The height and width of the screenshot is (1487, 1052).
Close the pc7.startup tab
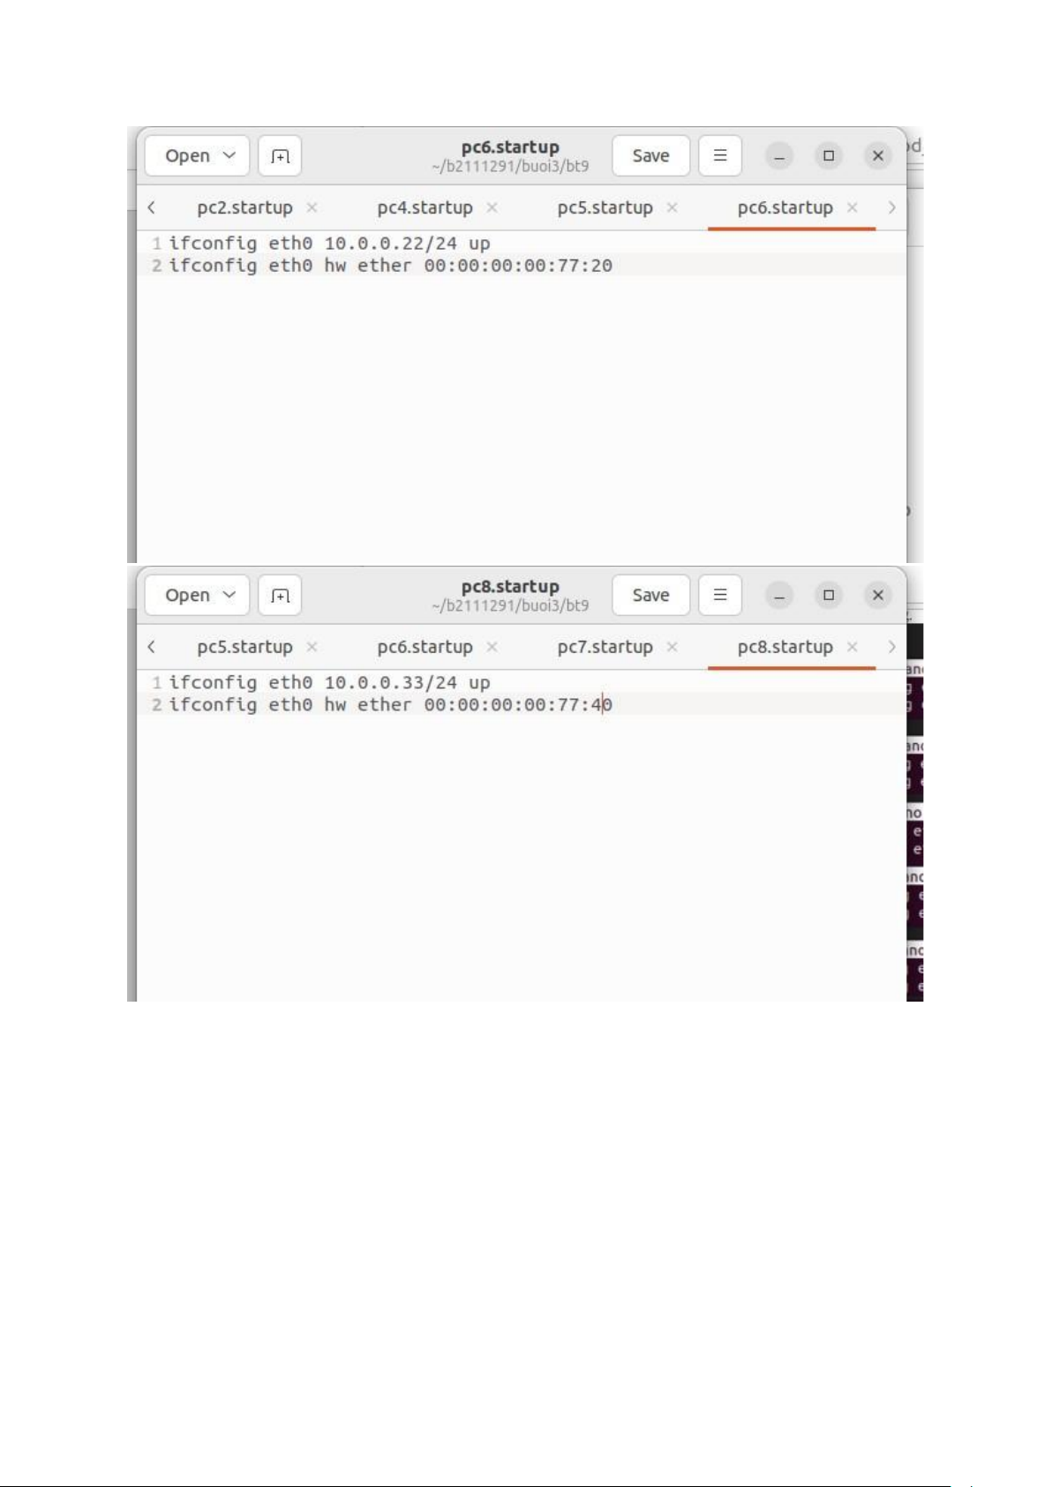point(672,647)
